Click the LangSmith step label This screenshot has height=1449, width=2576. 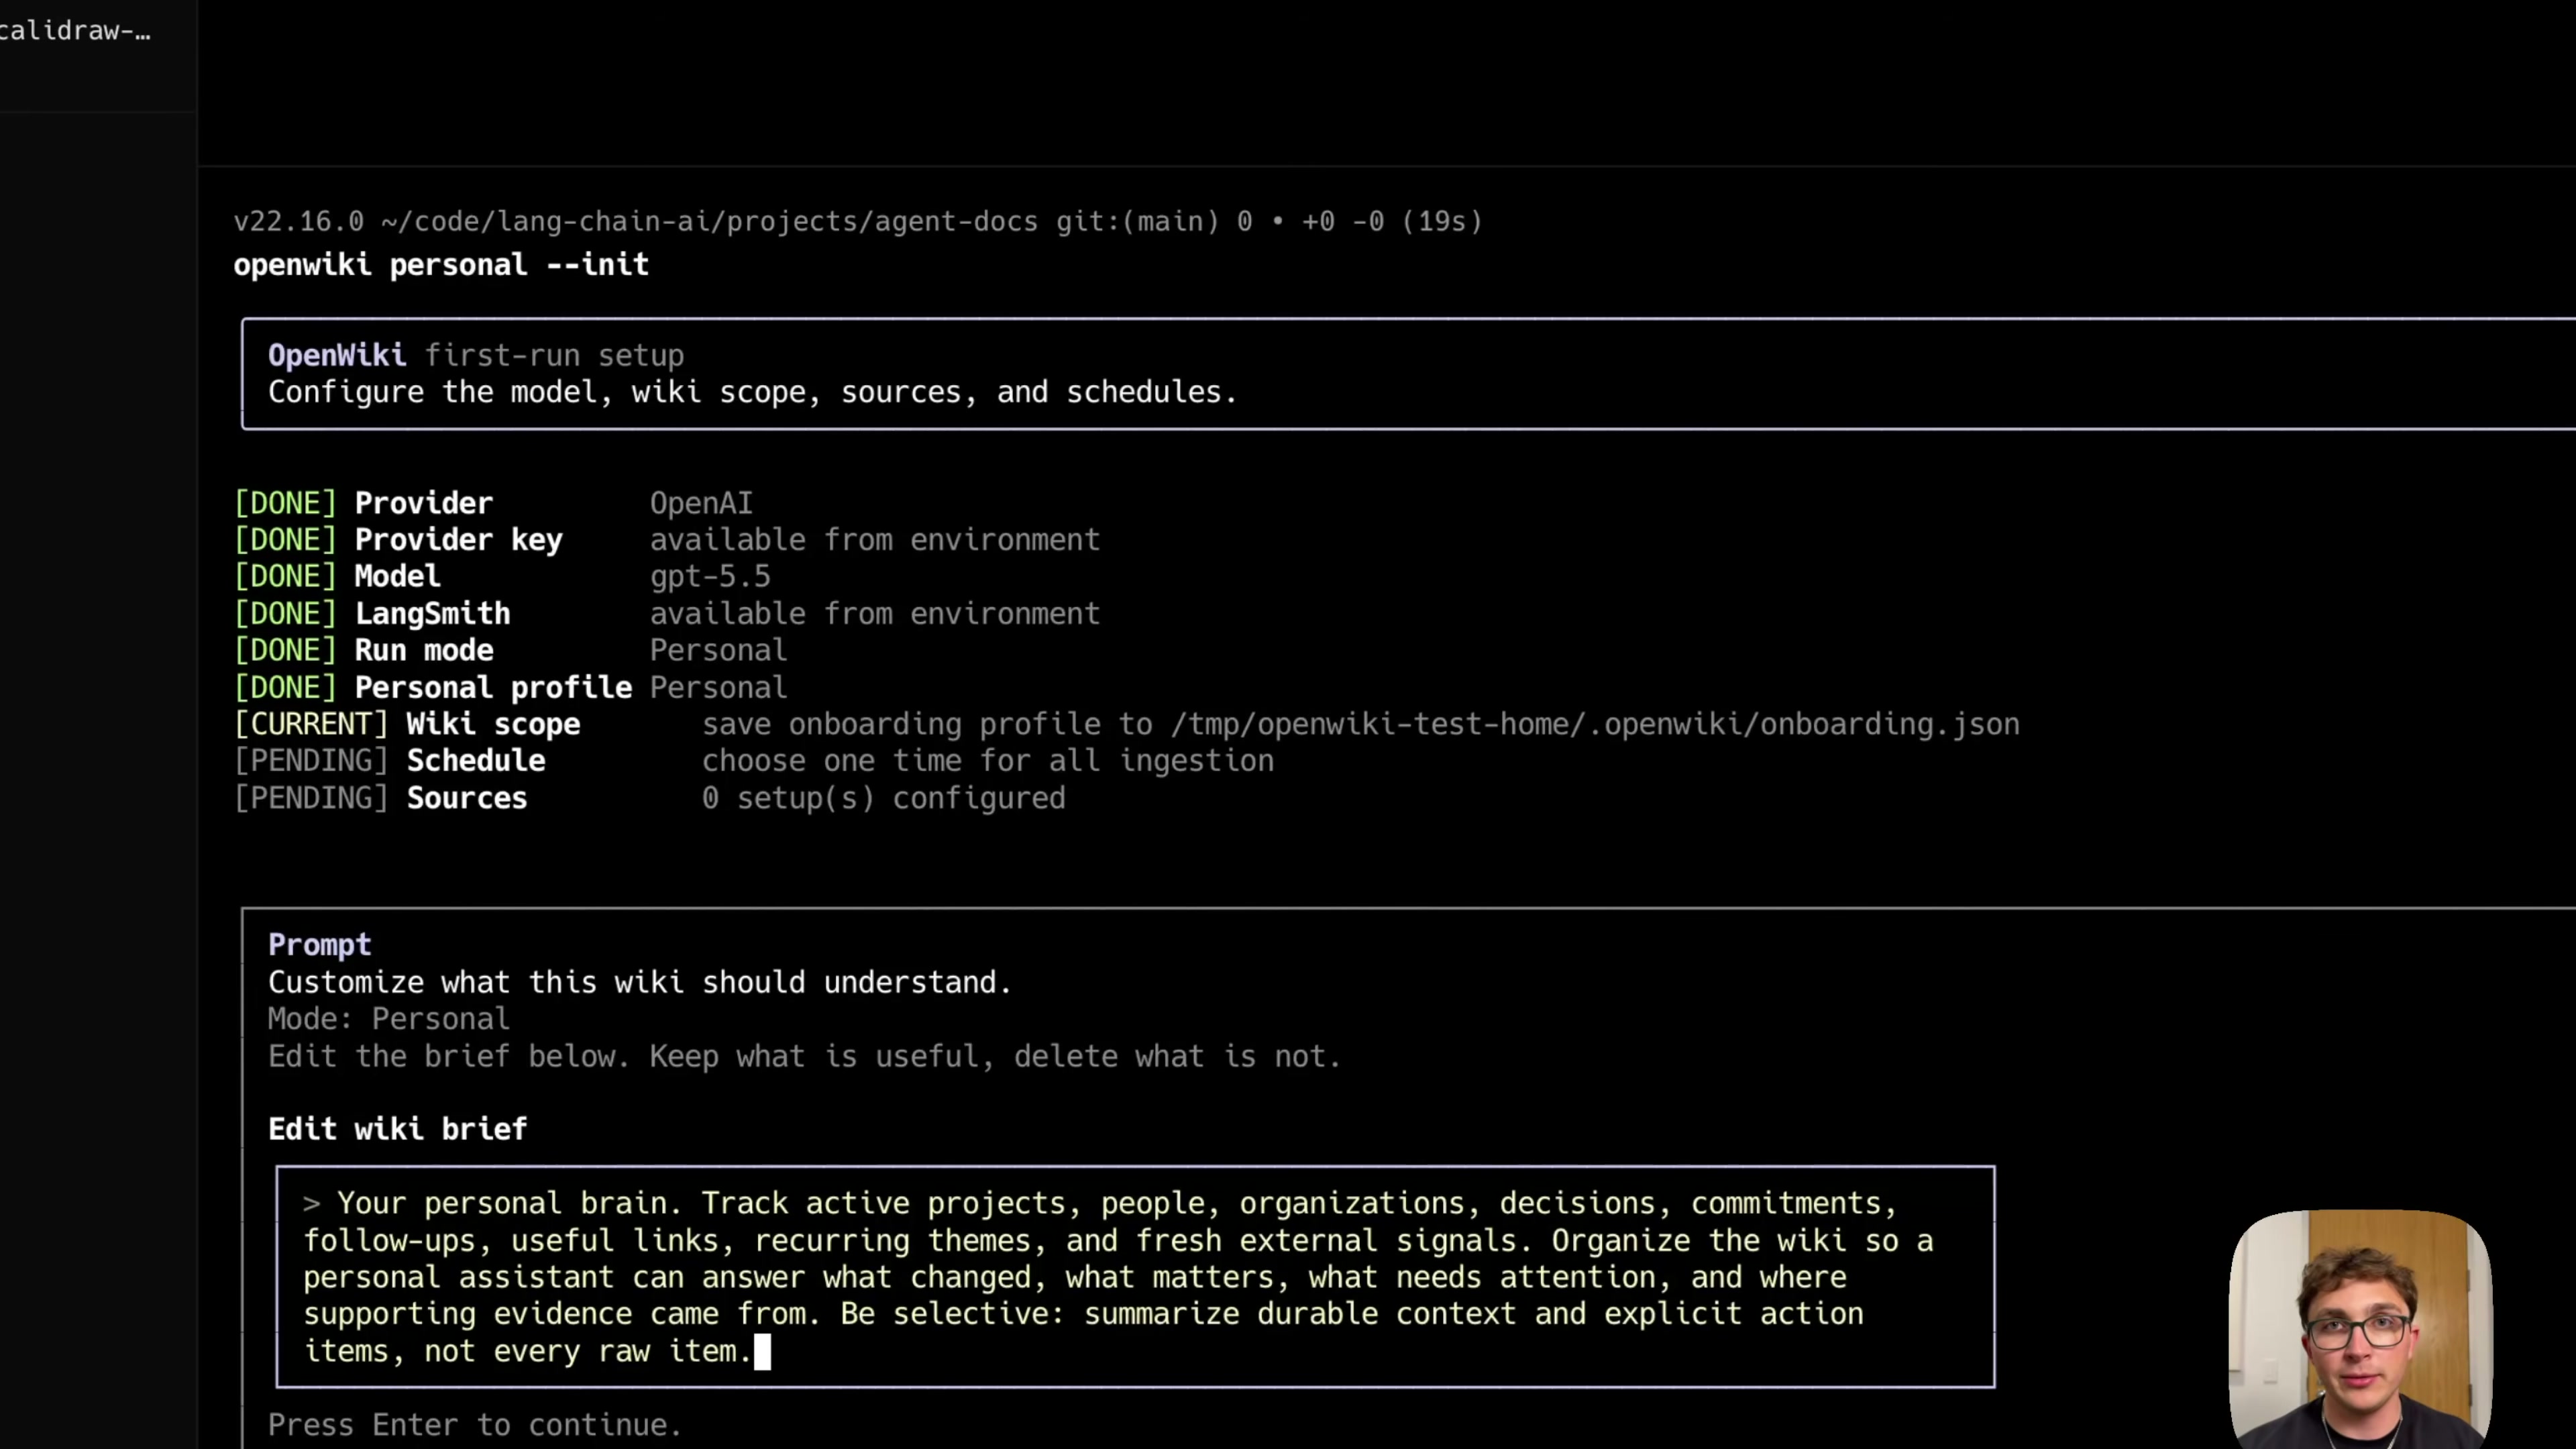pyautogui.click(x=432, y=613)
